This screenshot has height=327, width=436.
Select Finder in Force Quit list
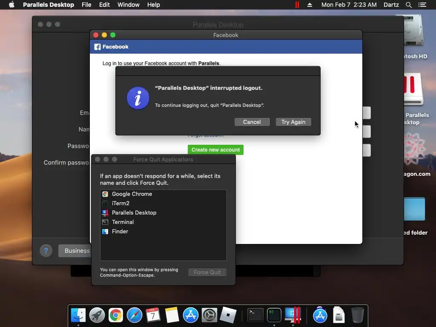(163, 231)
